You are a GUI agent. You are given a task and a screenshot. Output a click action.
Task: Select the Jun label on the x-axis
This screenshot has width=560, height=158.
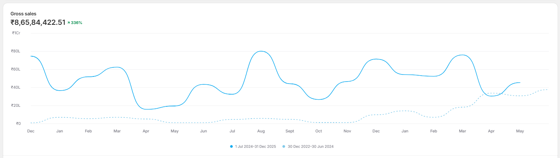click(x=204, y=131)
